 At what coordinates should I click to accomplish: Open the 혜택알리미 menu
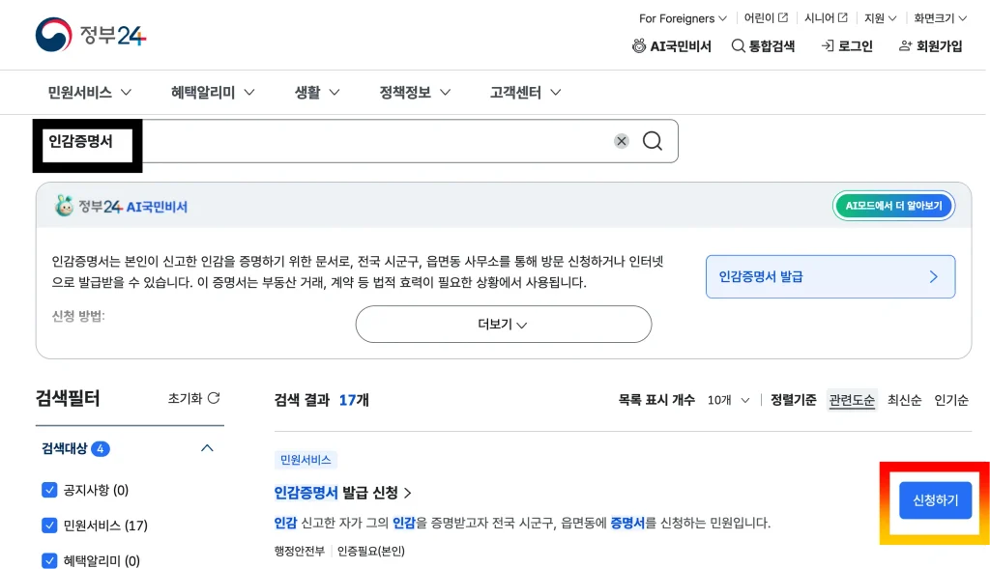[213, 92]
